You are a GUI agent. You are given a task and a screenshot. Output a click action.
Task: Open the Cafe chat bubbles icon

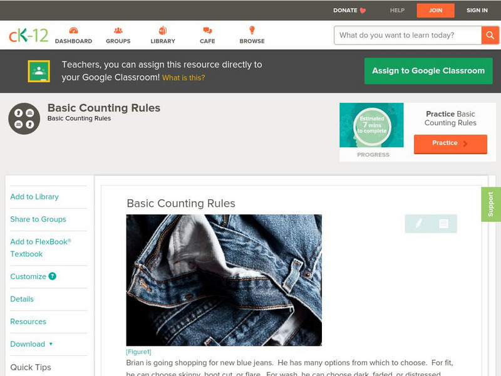click(x=207, y=30)
